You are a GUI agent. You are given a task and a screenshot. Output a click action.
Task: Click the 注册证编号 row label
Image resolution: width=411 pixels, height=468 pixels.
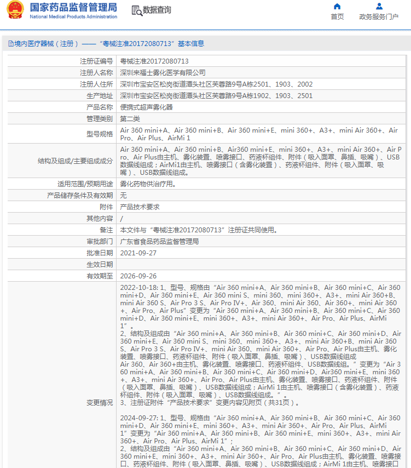click(x=96, y=61)
